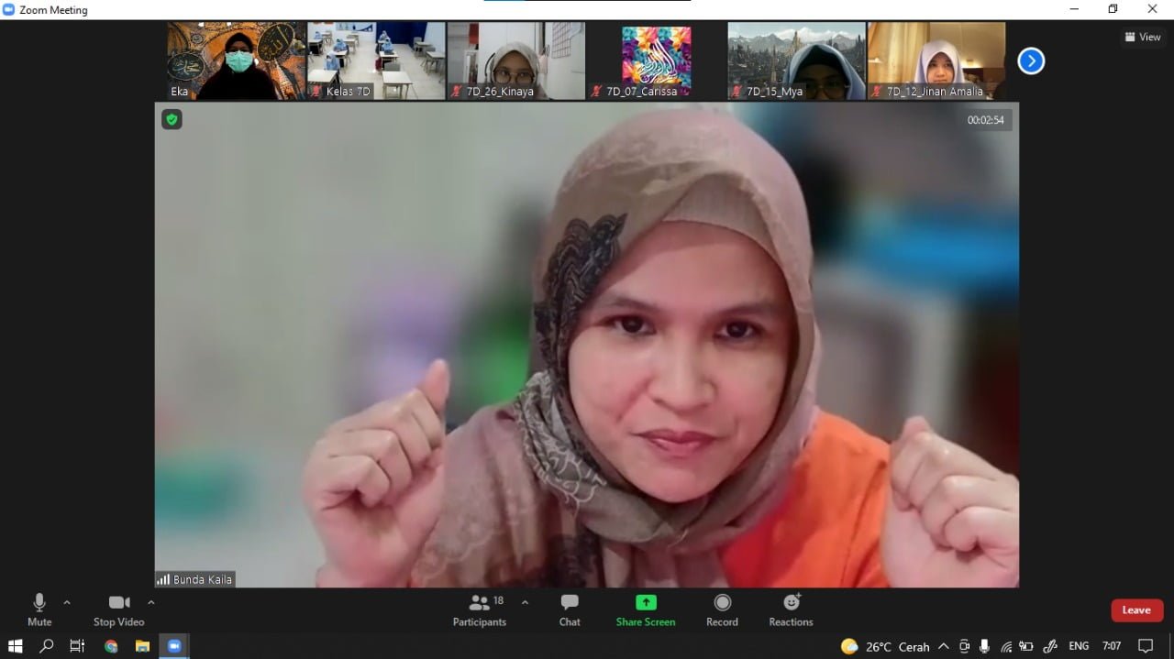Click the green encryption shield icon

[172, 119]
